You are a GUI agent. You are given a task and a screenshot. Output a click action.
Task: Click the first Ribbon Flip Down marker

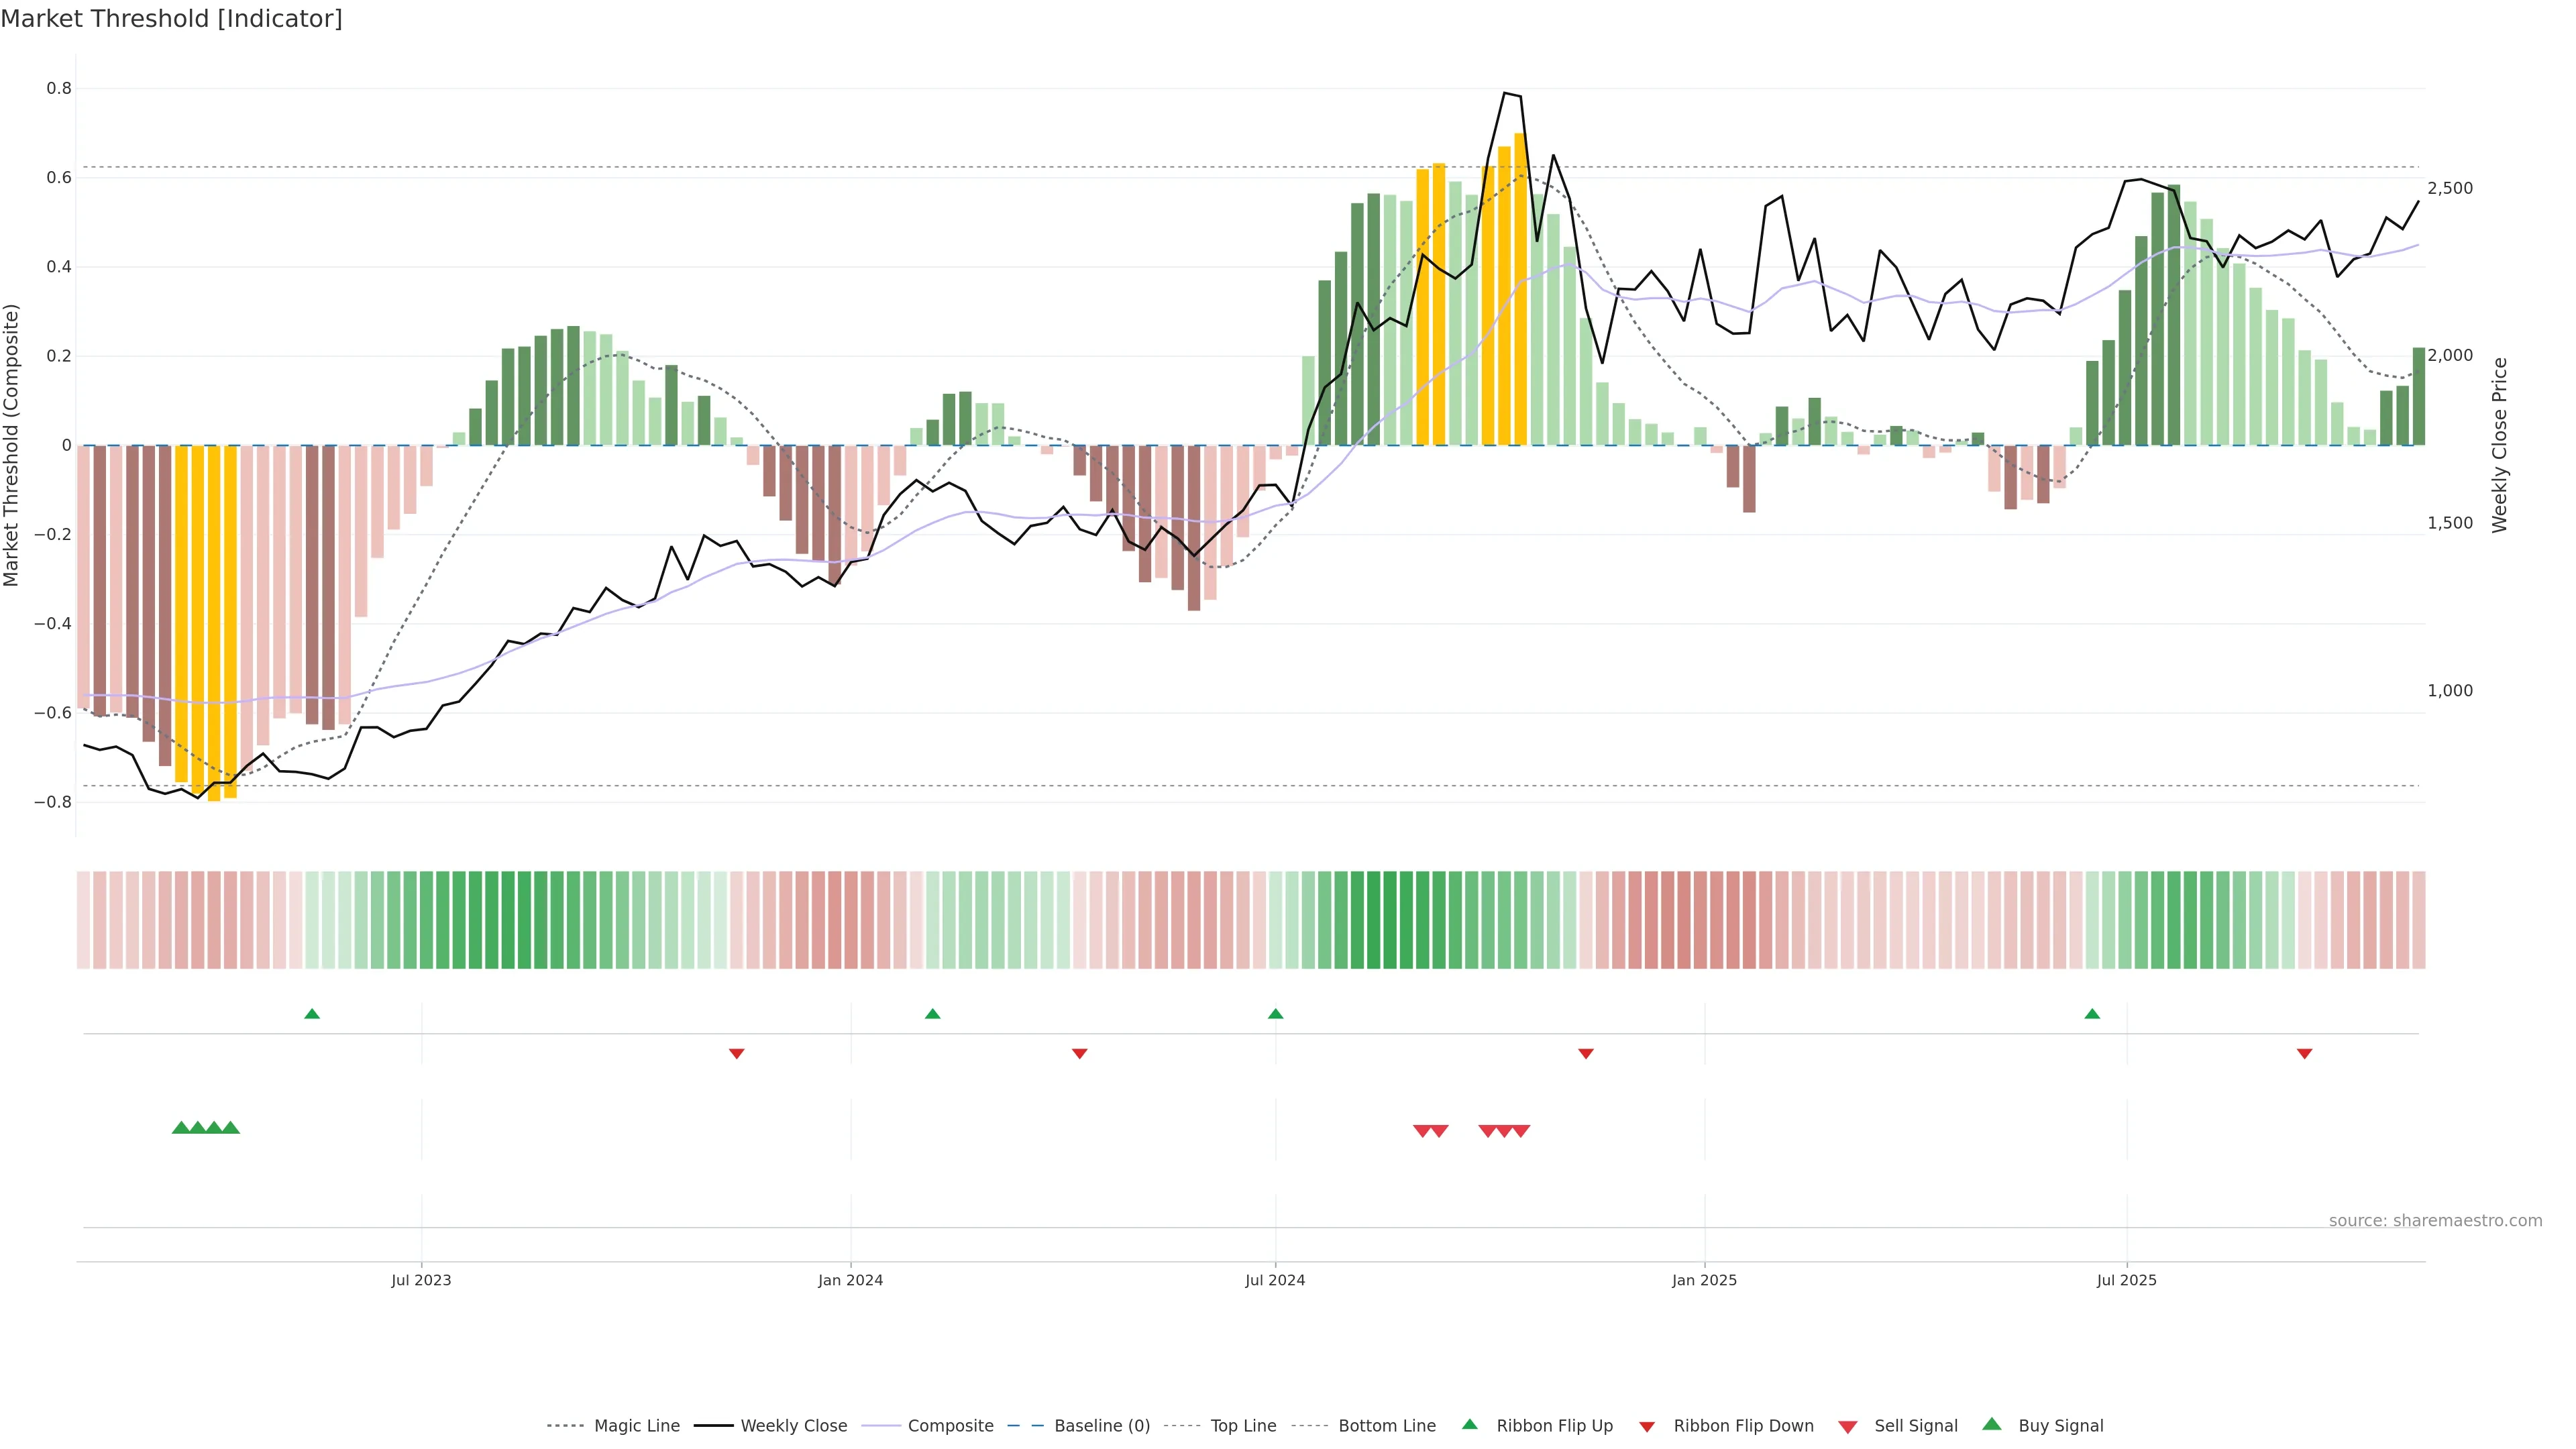coord(736,1053)
